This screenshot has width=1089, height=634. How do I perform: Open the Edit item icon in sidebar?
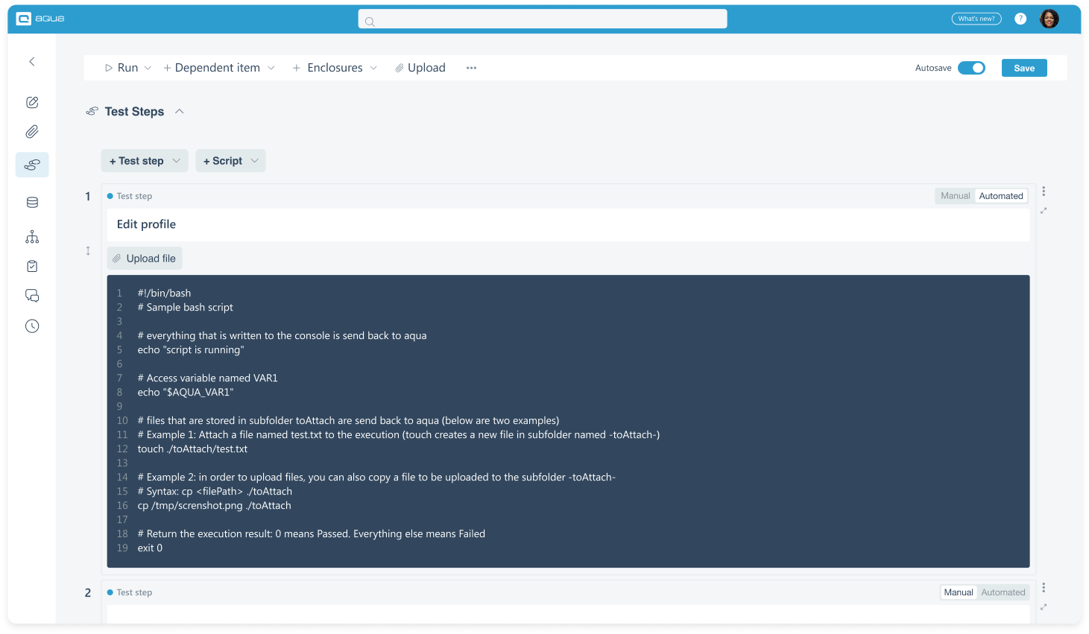click(31, 102)
